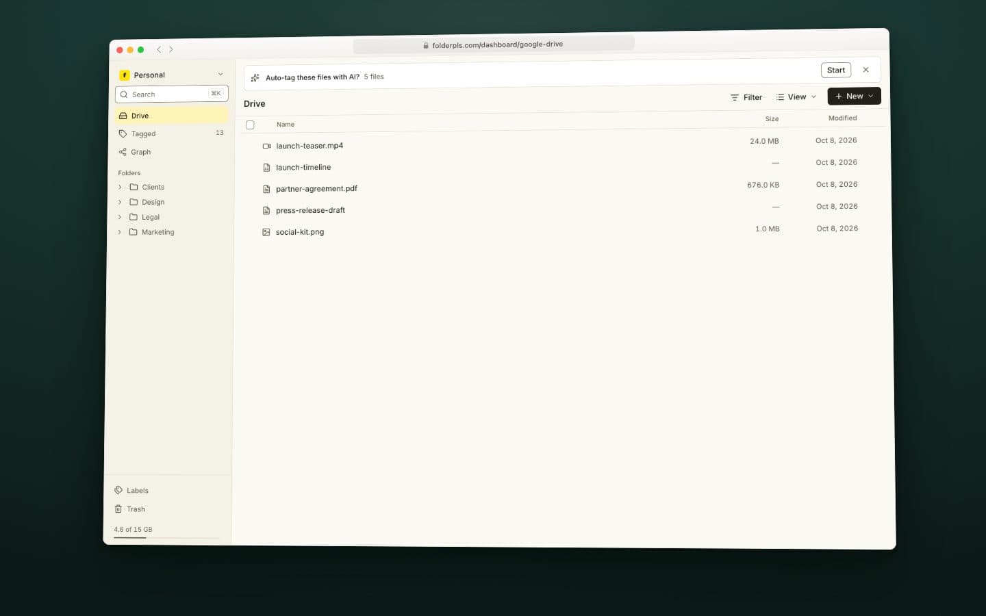986x616 pixels.
Task: Toggle the select-all files checkbox
Action: click(250, 125)
